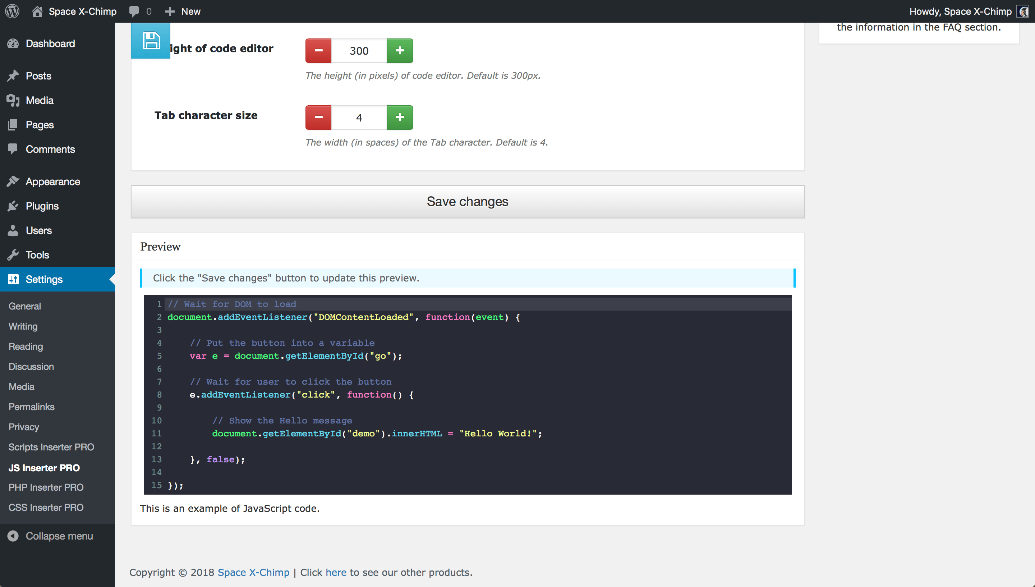This screenshot has width=1035, height=587.
Task: Click the Tools wrench icon
Action: coord(13,255)
